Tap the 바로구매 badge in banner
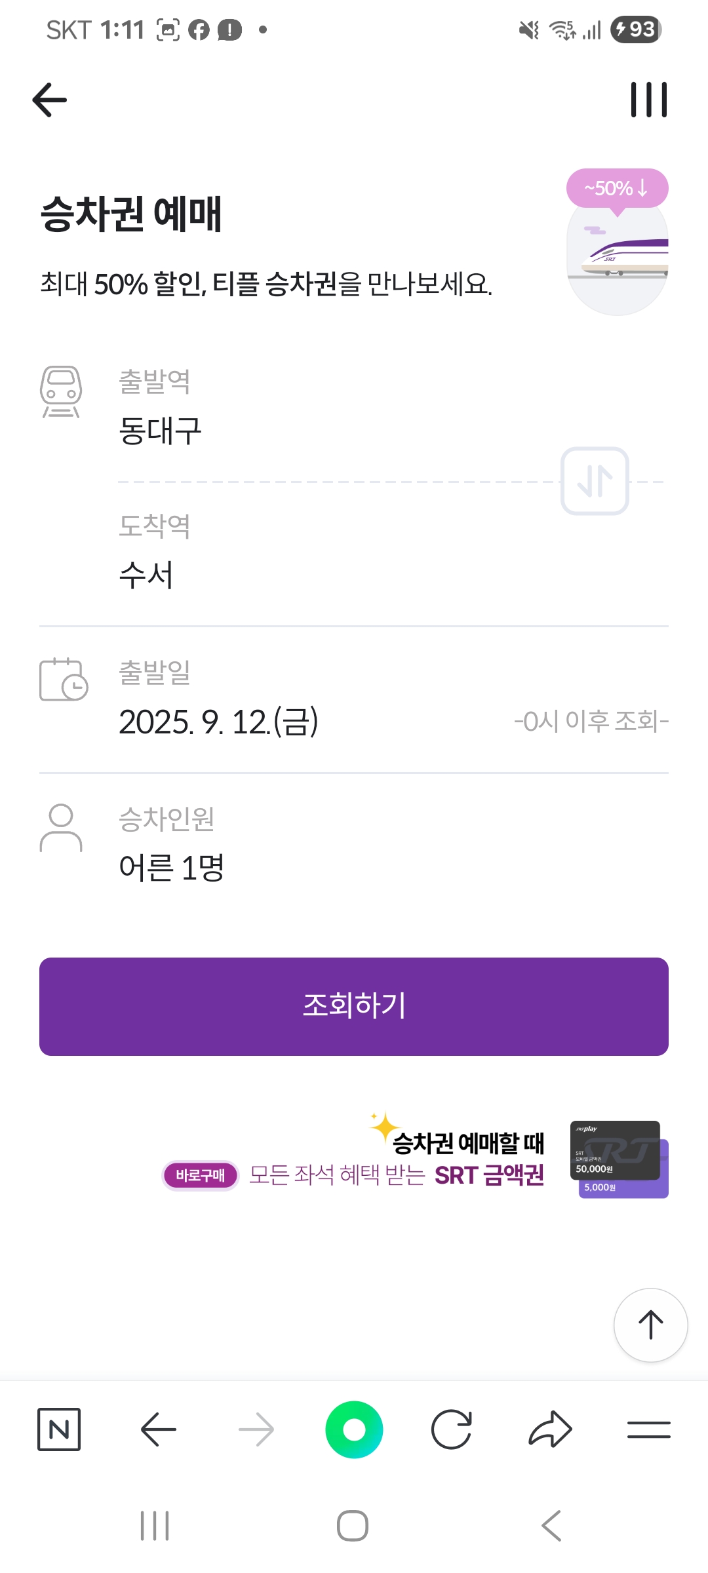 201,1175
